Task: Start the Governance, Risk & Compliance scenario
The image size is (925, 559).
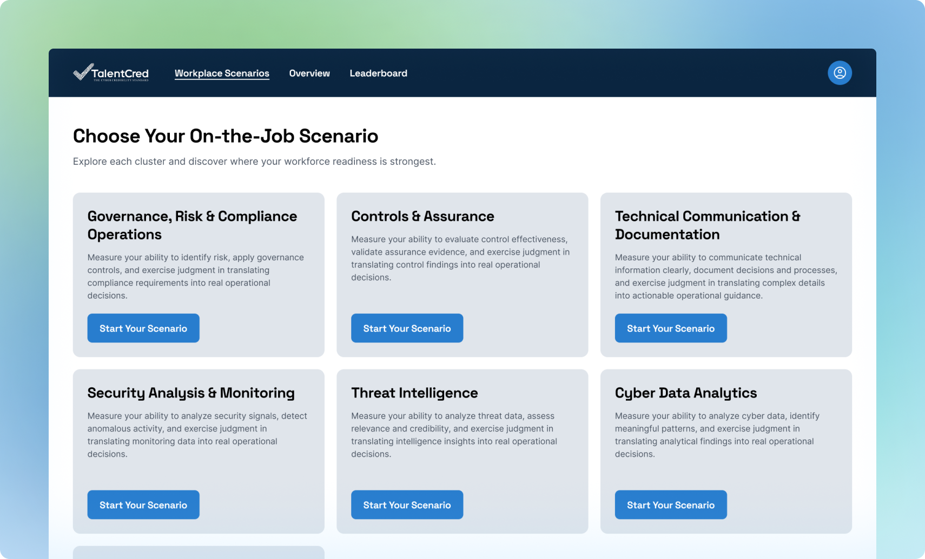Action: (143, 328)
